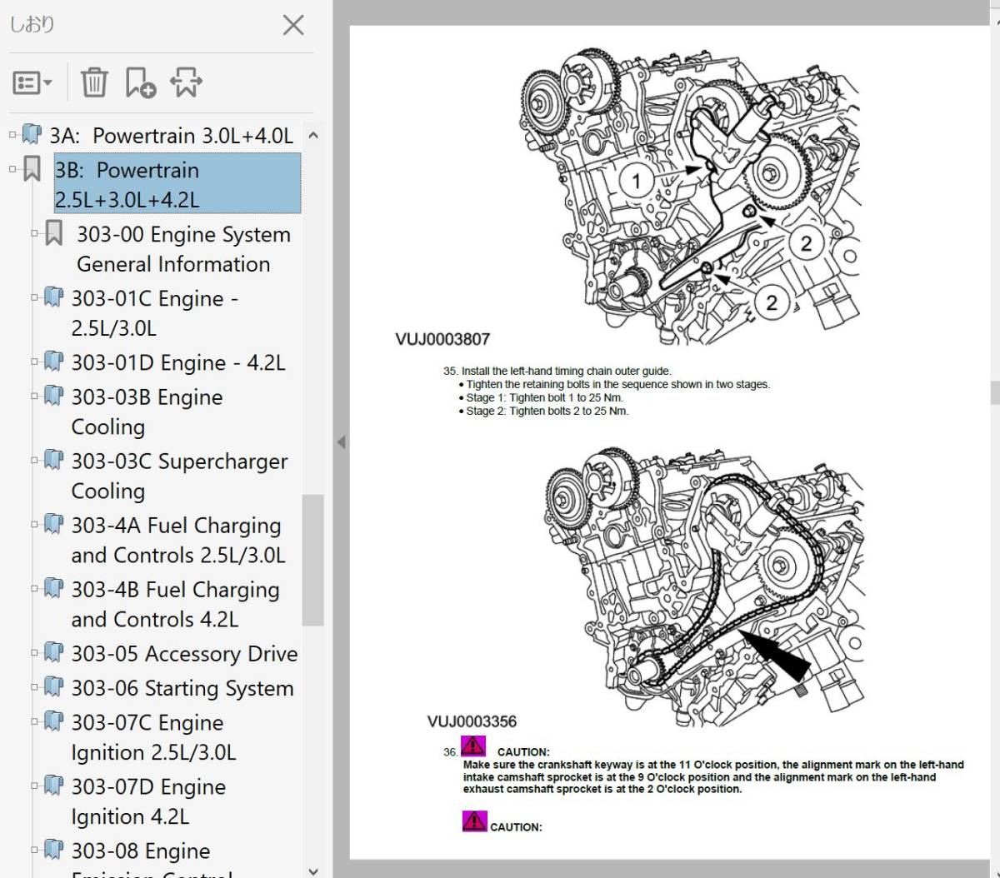Screen dimensions: 1000x878
Task: Click bookmark icon of 303-07C Engine Ignition
Action: [53, 721]
